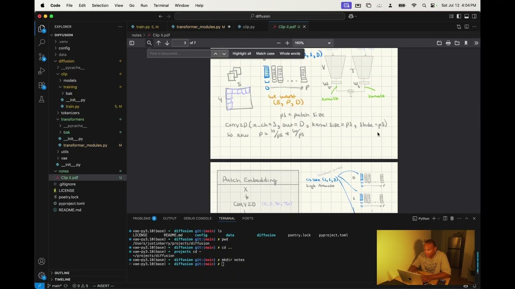The image size is (515, 289).
Task: Open the Explorer view in activity bar
Action: tap(41, 29)
